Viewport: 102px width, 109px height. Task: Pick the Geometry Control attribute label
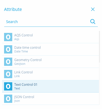[28, 60]
